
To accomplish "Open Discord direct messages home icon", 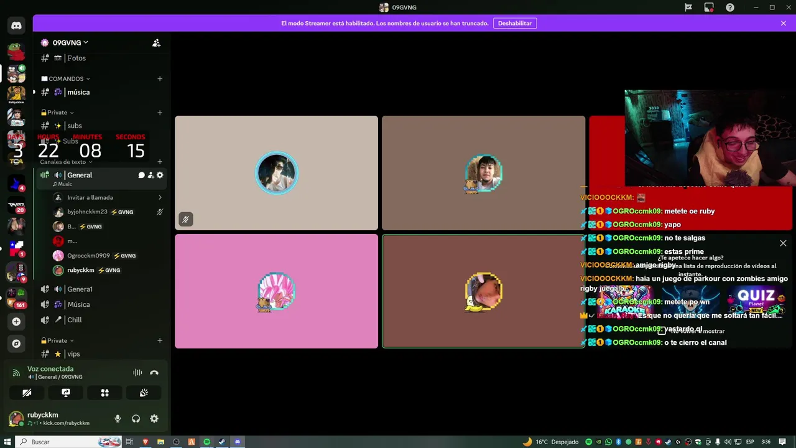I will click(x=16, y=26).
